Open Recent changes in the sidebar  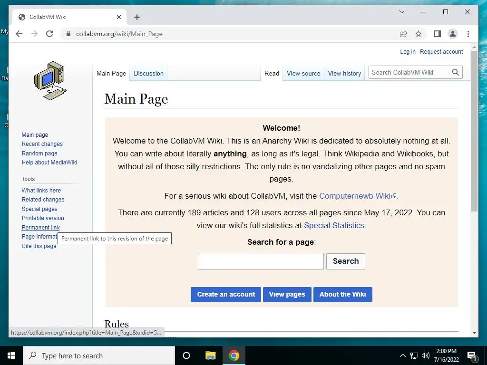click(42, 144)
